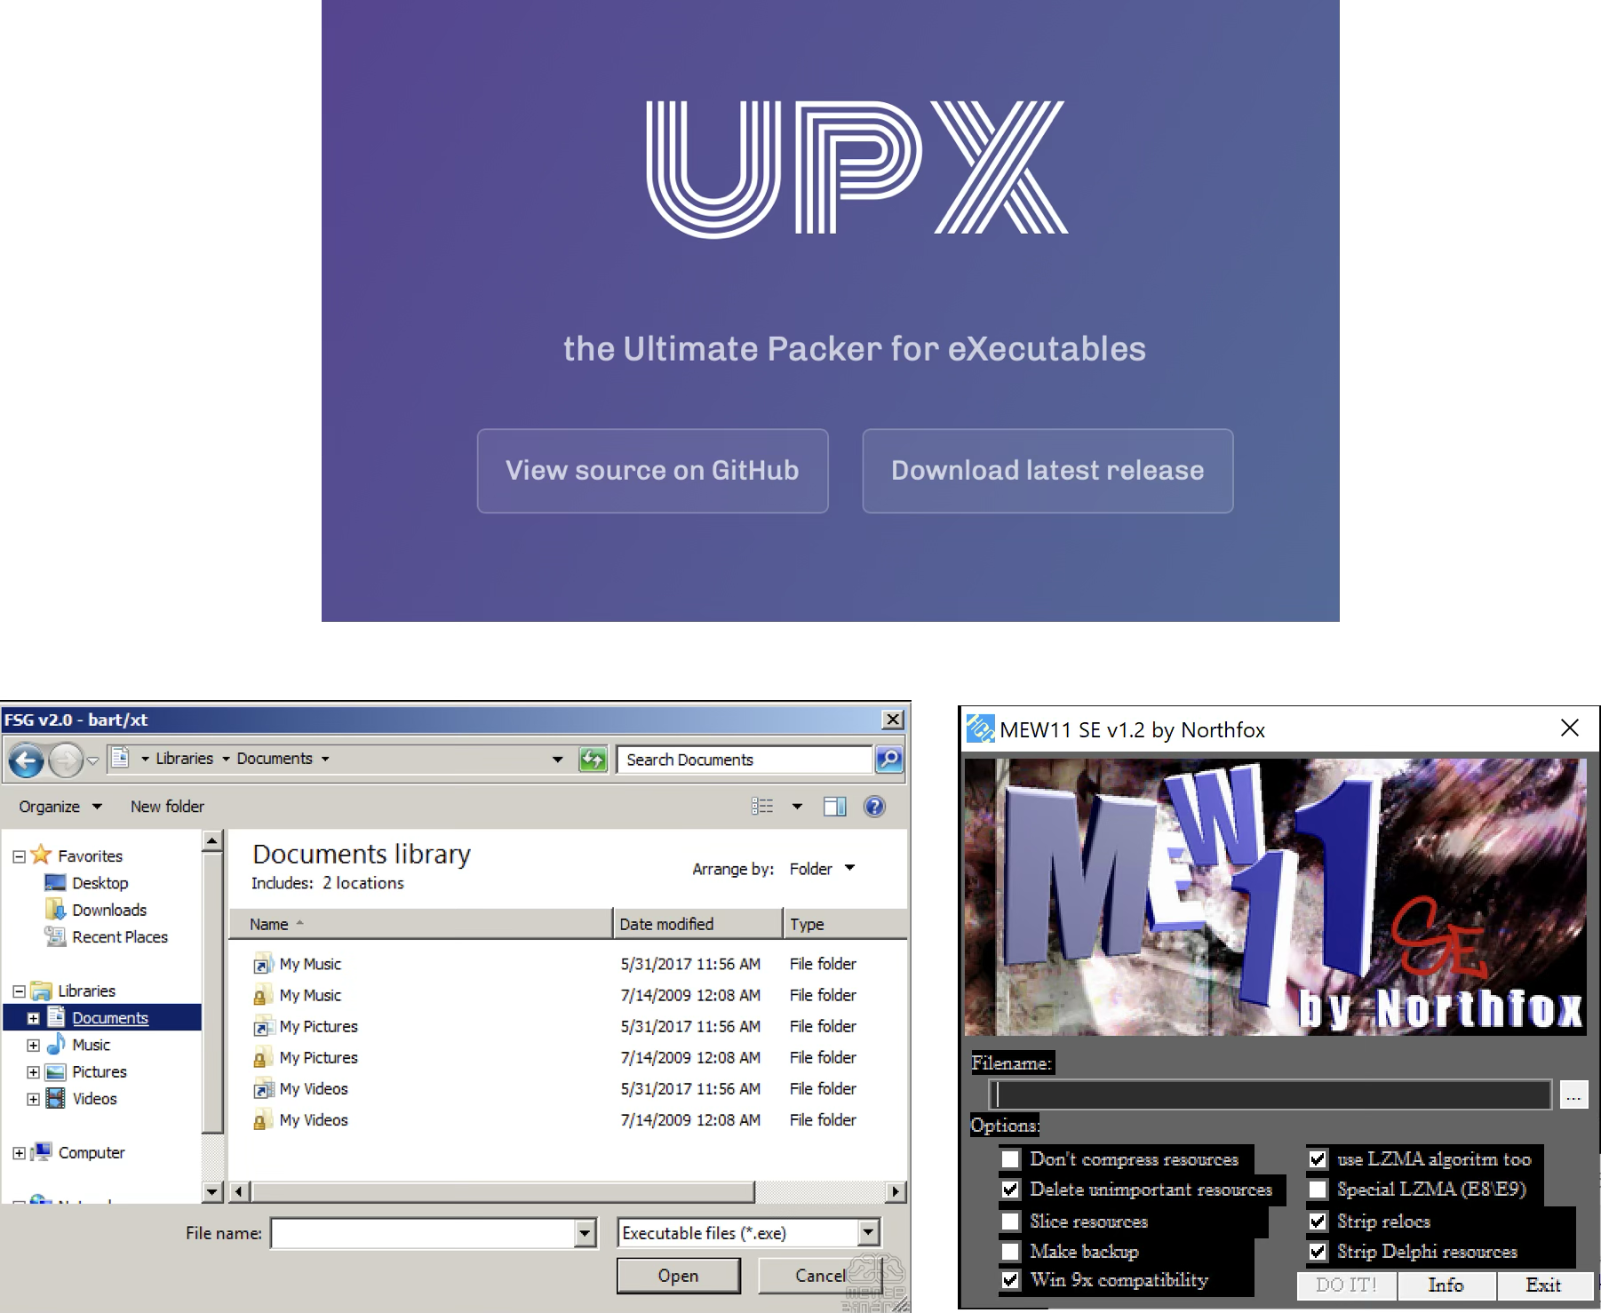Enable Special LZMA (E8\E9) checkbox

coord(1318,1190)
